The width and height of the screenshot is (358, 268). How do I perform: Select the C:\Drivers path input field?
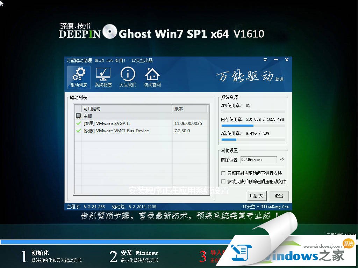point(258,159)
